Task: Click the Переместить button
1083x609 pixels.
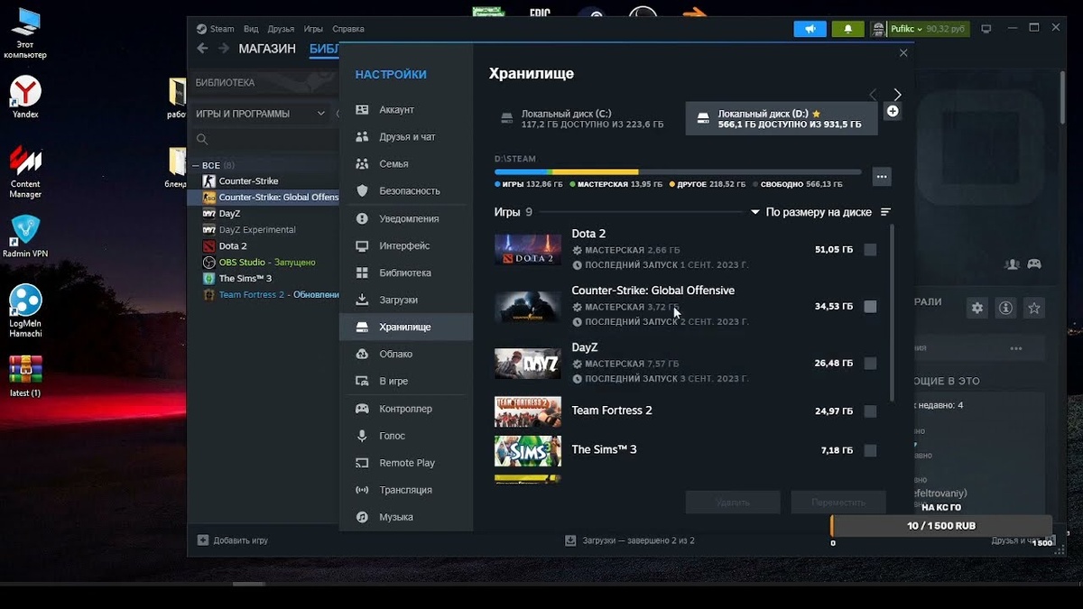Action: [838, 503]
